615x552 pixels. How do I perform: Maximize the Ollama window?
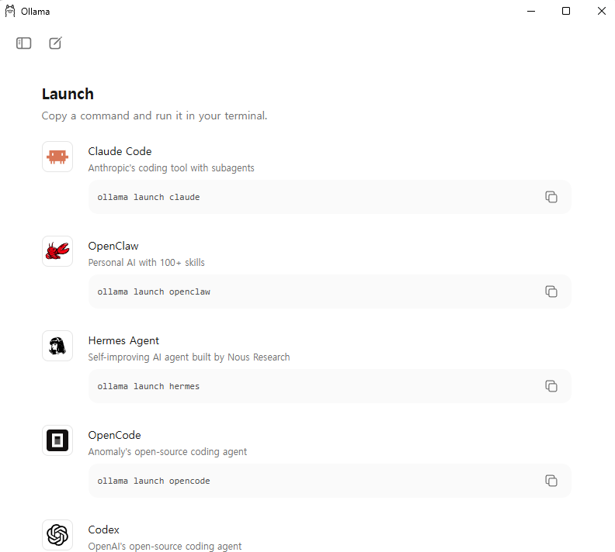pyautogui.click(x=566, y=11)
